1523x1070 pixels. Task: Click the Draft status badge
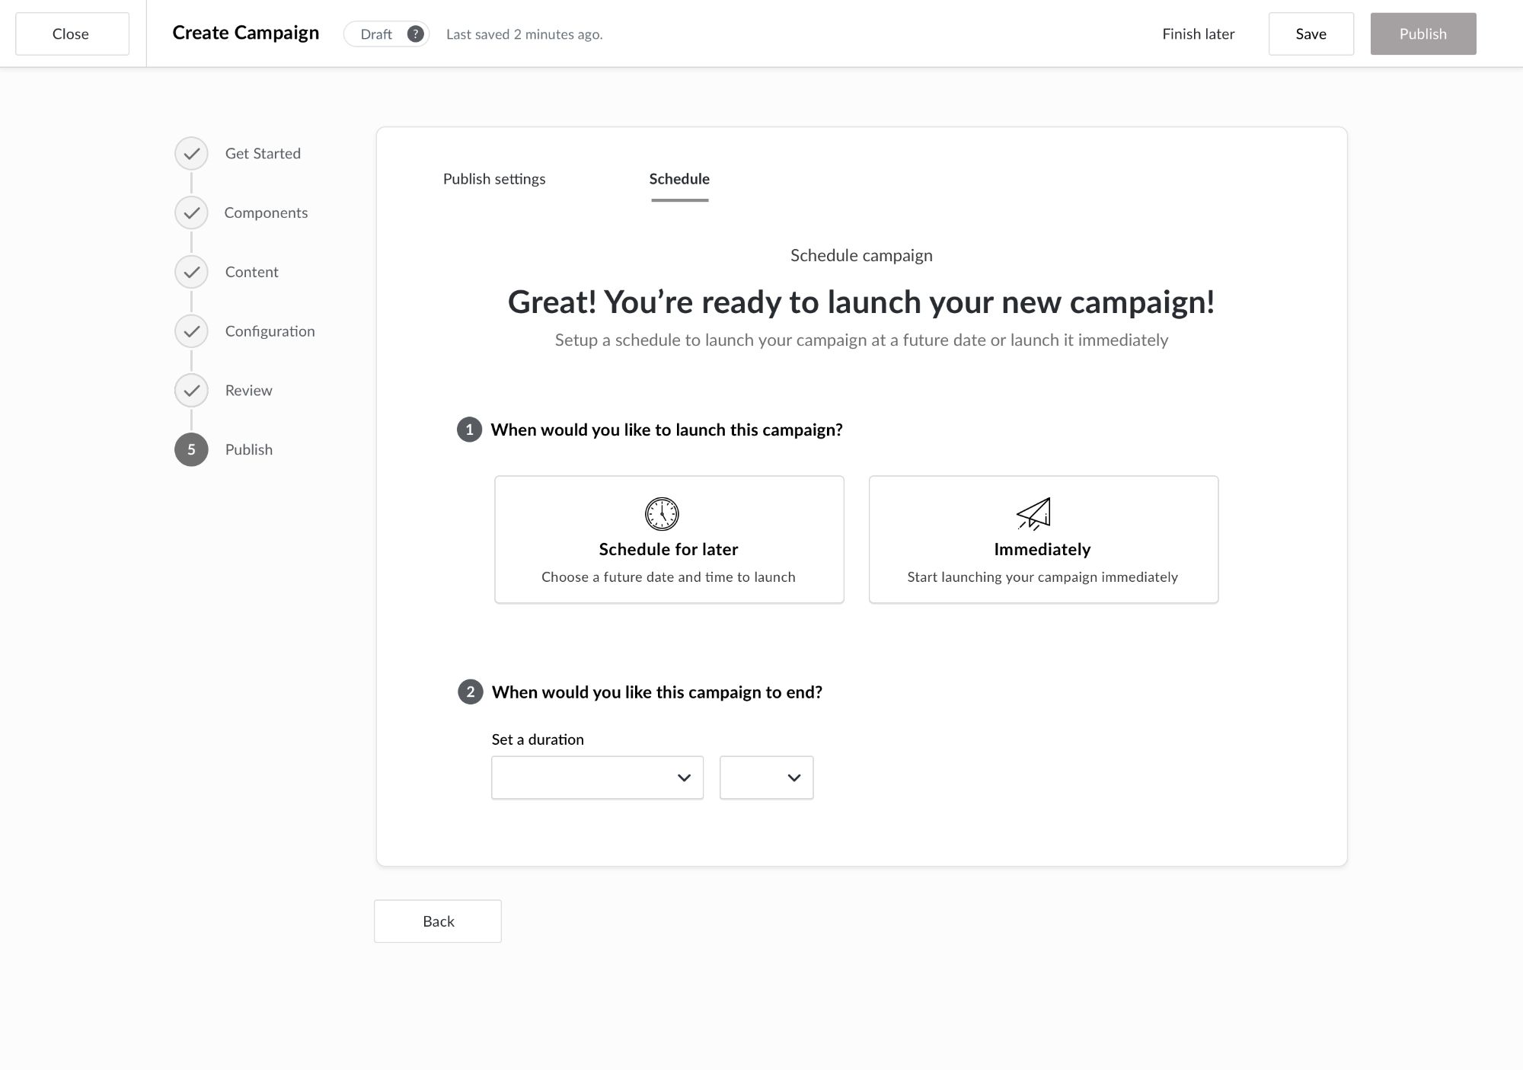point(376,34)
